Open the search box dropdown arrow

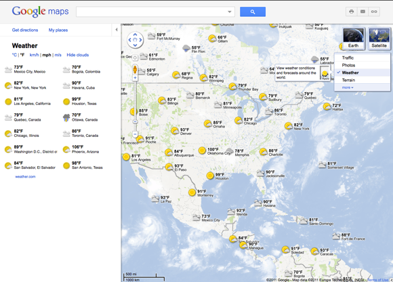coord(229,12)
